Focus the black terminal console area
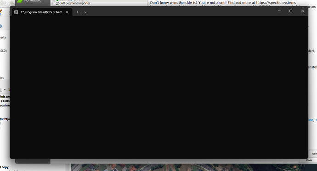 (x=159, y=87)
